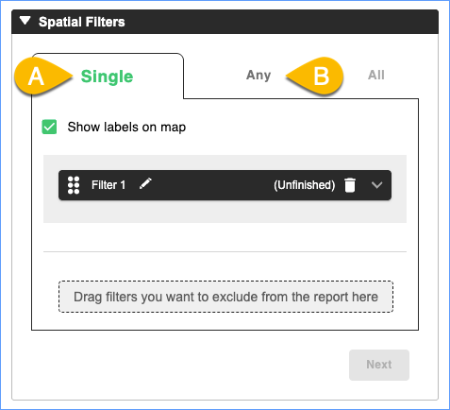Click the yellow A callout marker
The image size is (450, 410).
click(41, 77)
